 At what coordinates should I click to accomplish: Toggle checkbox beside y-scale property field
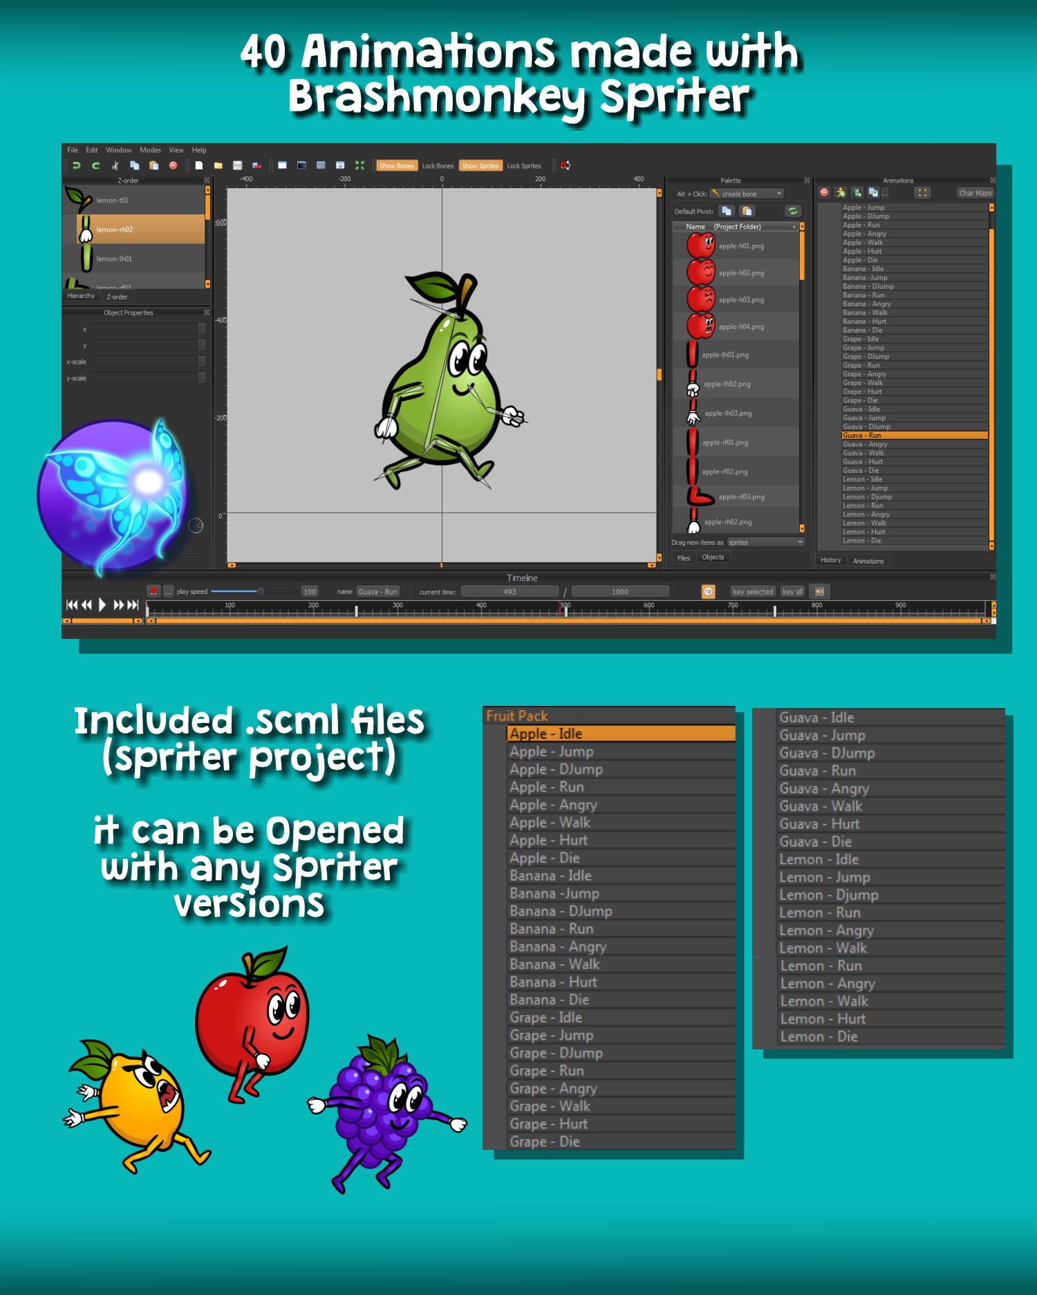coord(202,378)
